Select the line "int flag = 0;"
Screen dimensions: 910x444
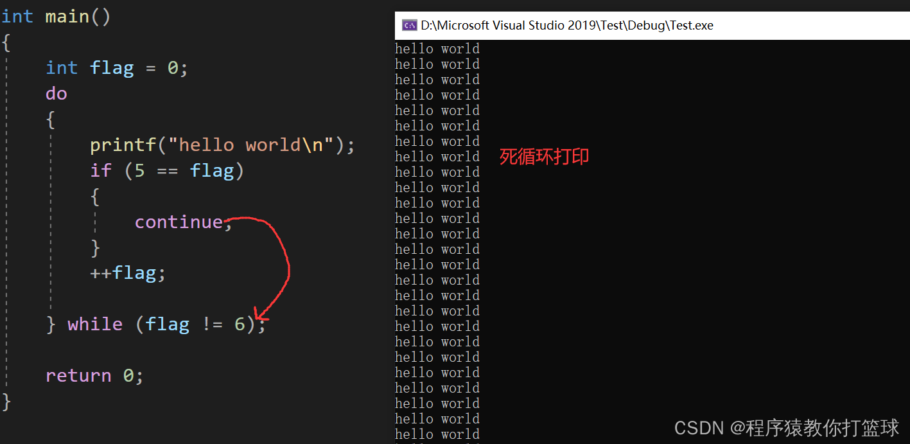coord(117,68)
